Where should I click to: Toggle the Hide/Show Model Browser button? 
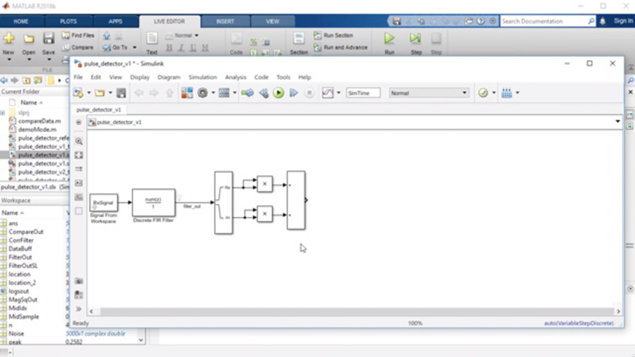coord(78,309)
